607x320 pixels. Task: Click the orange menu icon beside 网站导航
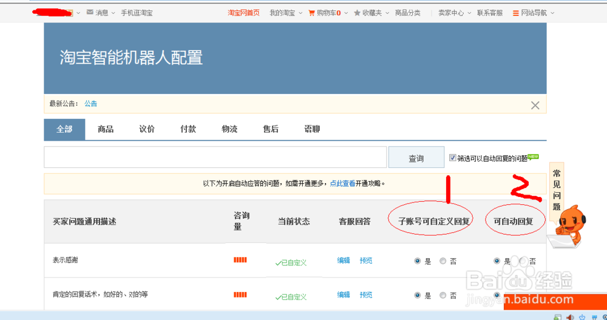pos(515,13)
